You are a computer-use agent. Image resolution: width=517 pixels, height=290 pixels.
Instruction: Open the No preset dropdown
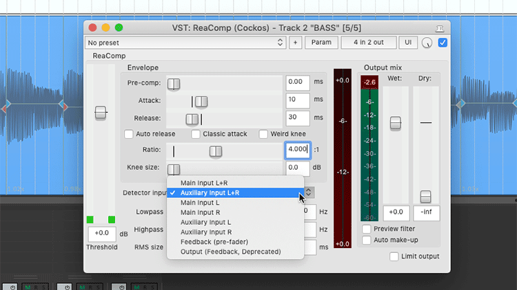pos(185,43)
